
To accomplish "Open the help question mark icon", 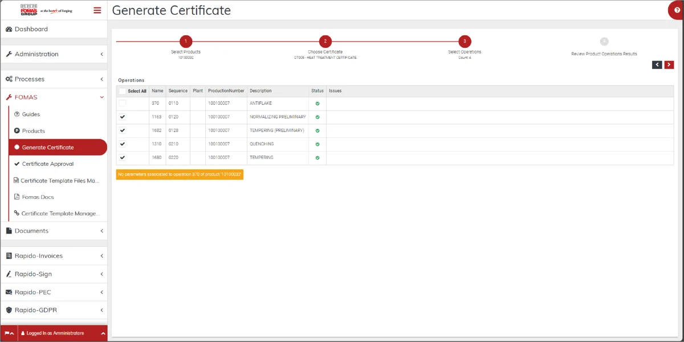I will coord(677,10).
